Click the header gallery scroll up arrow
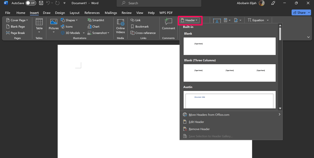 (280, 26)
